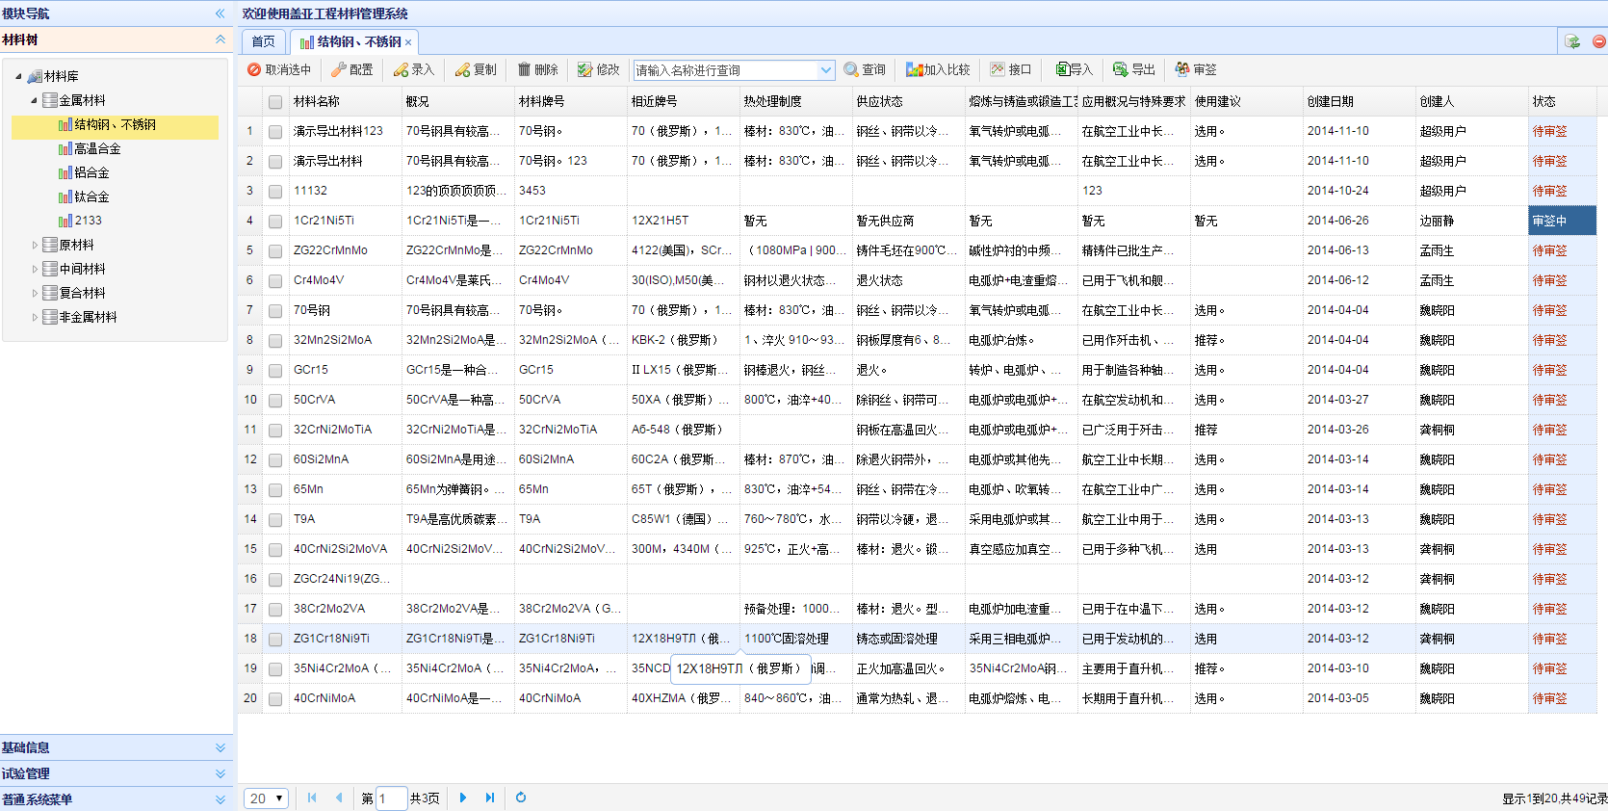Toggle the select-all checkbox in the table header
This screenshot has width=1608, height=811.
tap(275, 102)
